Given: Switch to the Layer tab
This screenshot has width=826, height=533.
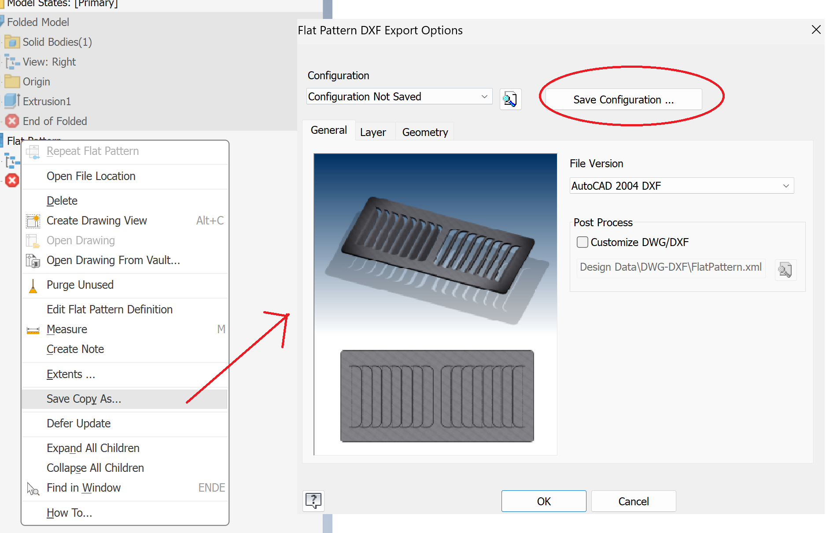Looking at the screenshot, I should click(x=373, y=132).
